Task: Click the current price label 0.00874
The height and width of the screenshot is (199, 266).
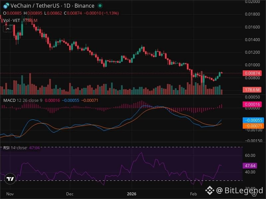Action: (x=252, y=73)
